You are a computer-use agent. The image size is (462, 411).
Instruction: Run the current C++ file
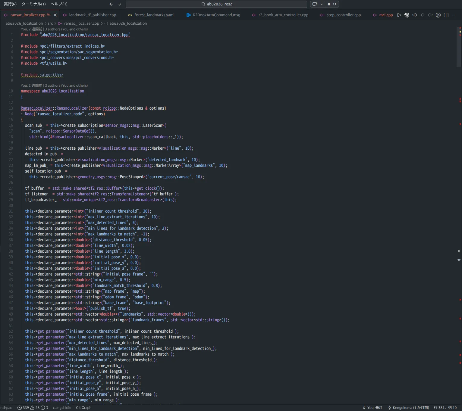[x=399, y=15]
